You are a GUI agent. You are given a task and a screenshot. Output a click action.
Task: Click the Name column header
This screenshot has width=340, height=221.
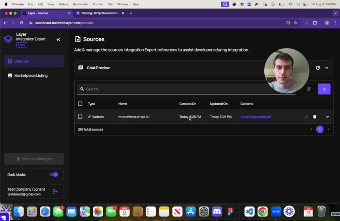click(123, 104)
